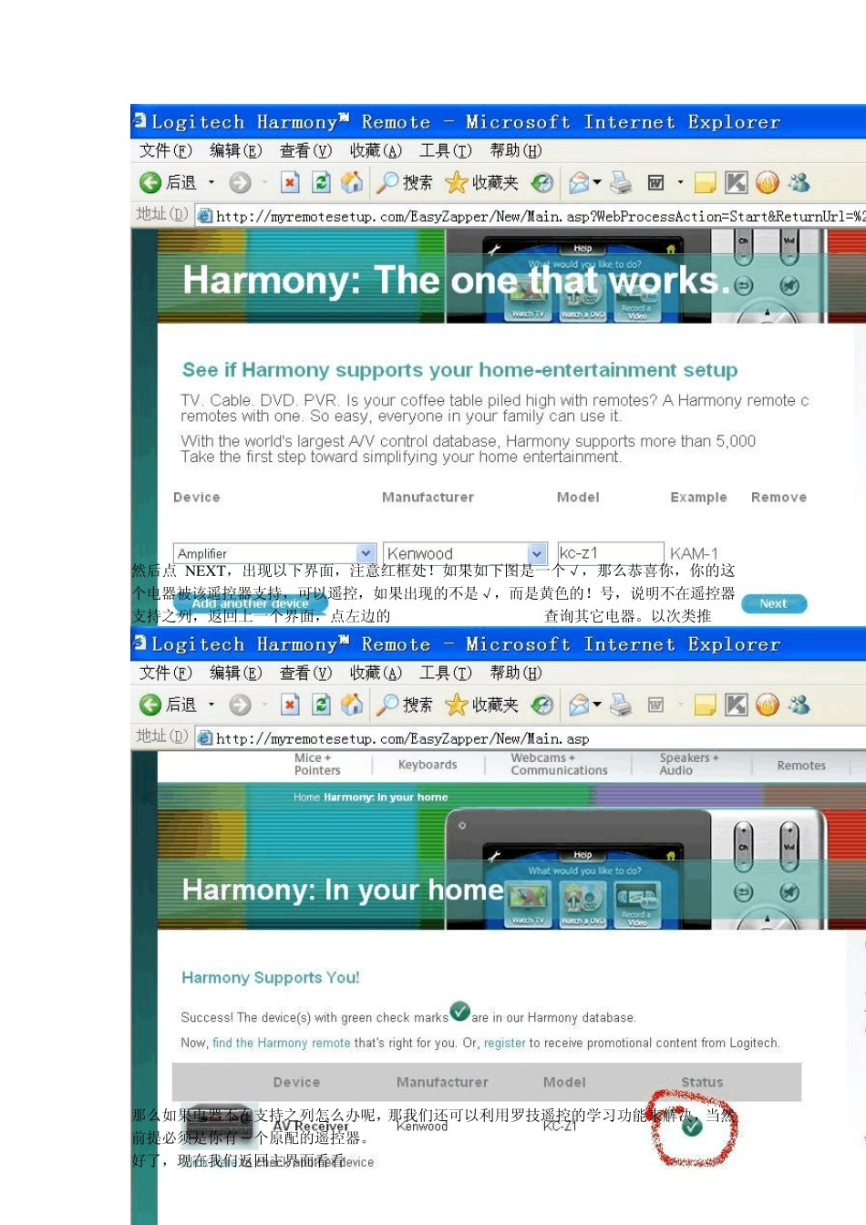Click the Home icon in upper browser toolbar
The width and height of the screenshot is (866, 1225).
(x=352, y=182)
